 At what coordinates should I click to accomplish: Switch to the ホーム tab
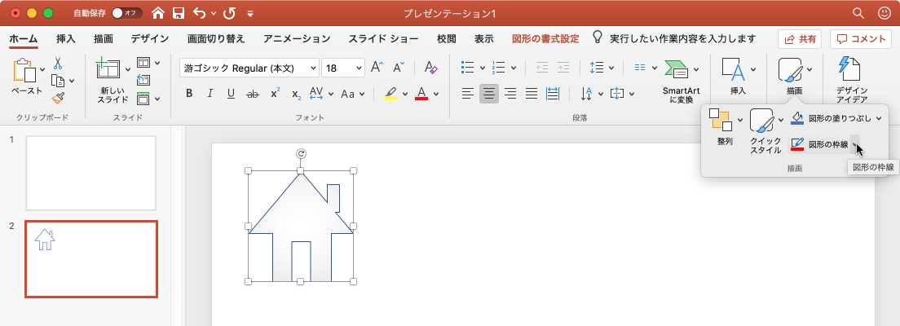(x=24, y=39)
